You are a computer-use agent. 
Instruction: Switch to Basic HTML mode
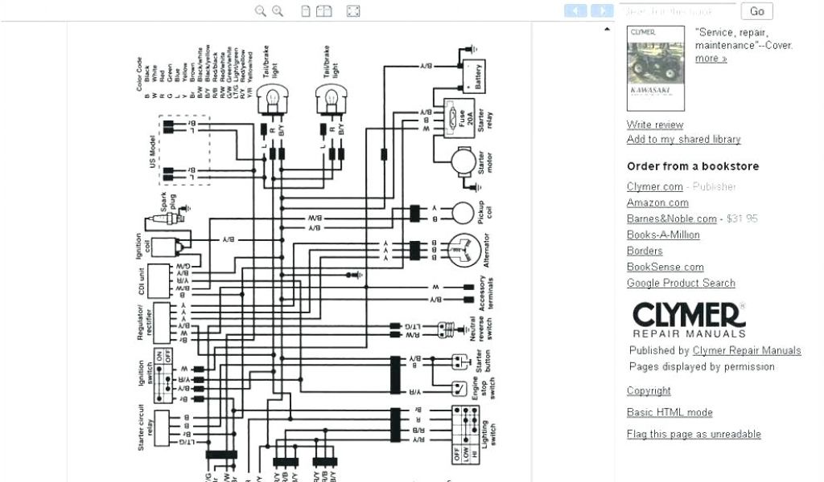pos(669,412)
